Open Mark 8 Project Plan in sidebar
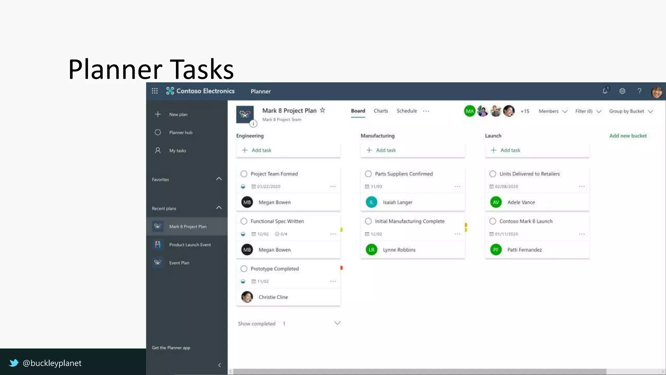Image resolution: width=666 pixels, height=375 pixels. (187, 227)
